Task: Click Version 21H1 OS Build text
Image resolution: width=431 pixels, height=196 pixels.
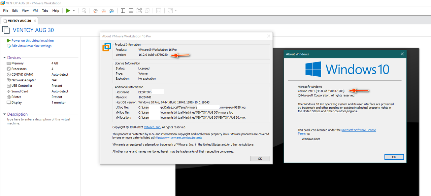Action: click(321, 91)
